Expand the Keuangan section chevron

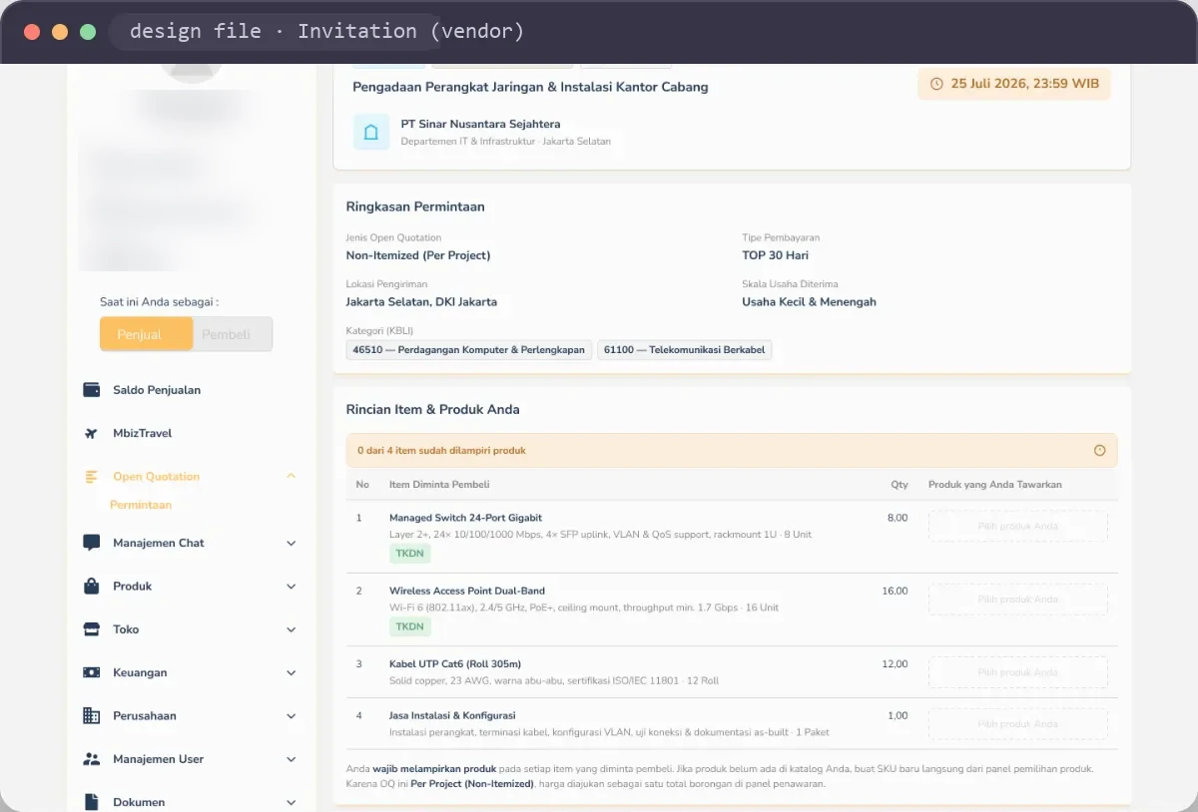pyautogui.click(x=292, y=673)
